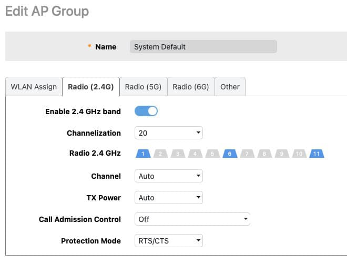Deselect channel 6 trapezoid icon

click(x=230, y=154)
